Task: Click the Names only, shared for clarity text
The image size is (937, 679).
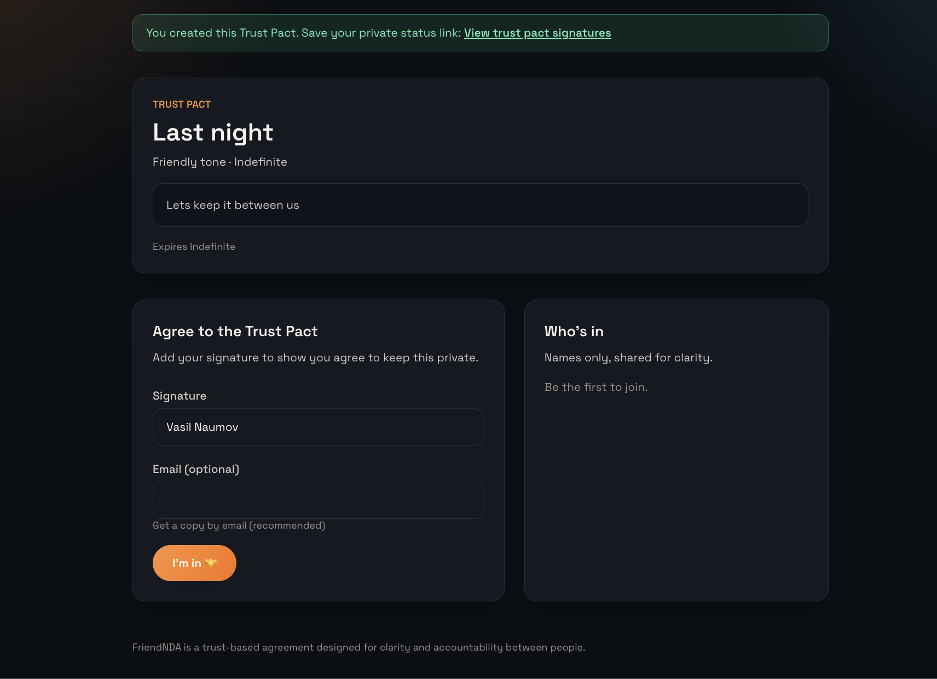Action: click(628, 358)
